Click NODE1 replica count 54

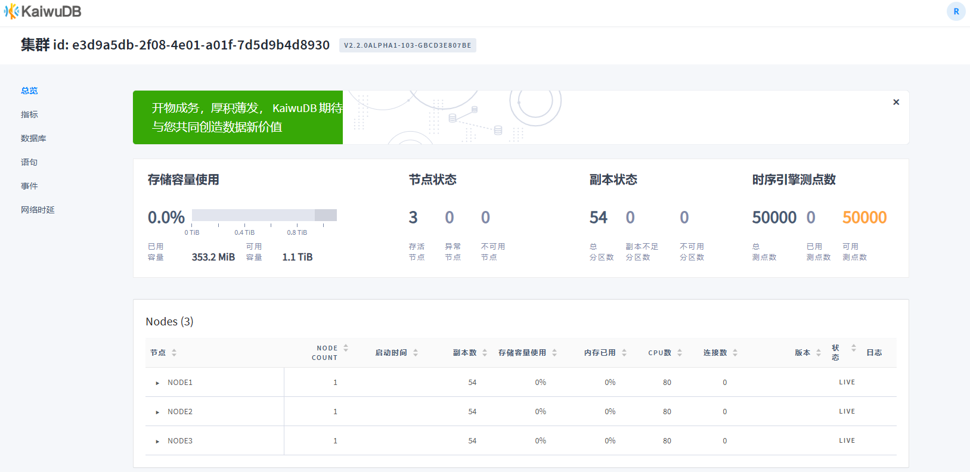tap(472, 383)
